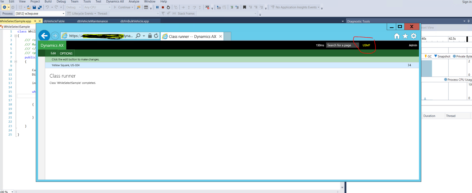This screenshot has width=472, height=193.
Task: Click the search magnifier in the address bar
Action: coord(138,36)
